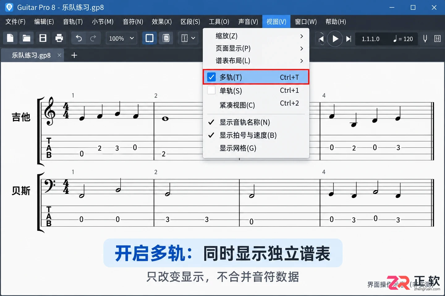445x296 pixels.
Task: Switch to screen view mode icon
Action: 150,38
